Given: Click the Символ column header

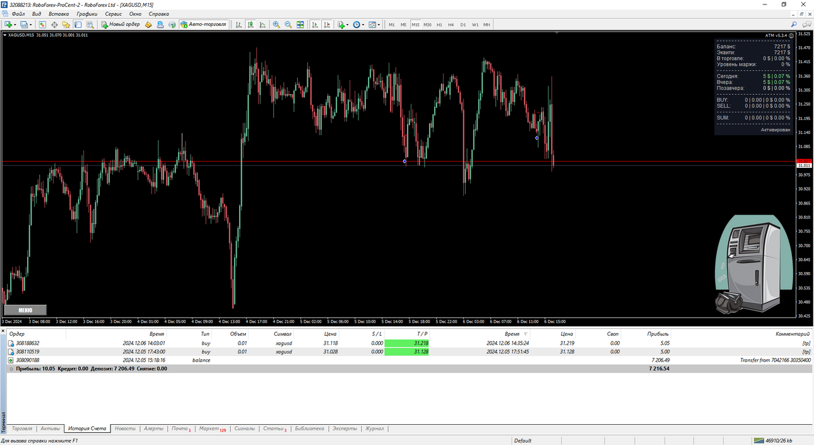Looking at the screenshot, I should pos(283,334).
